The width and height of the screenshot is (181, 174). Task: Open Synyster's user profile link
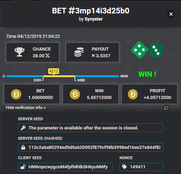pos(94,19)
